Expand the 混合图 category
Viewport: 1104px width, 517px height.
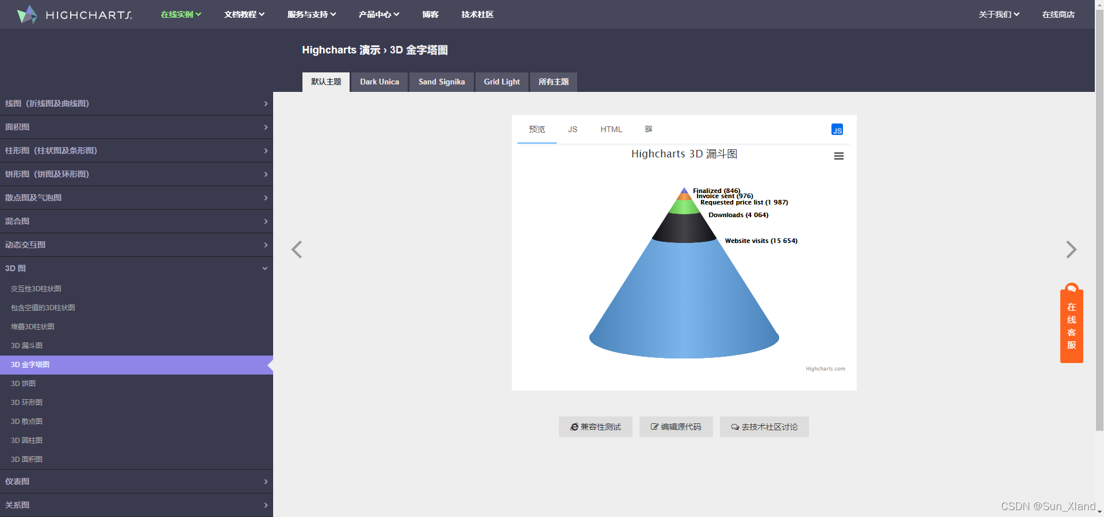click(x=136, y=221)
